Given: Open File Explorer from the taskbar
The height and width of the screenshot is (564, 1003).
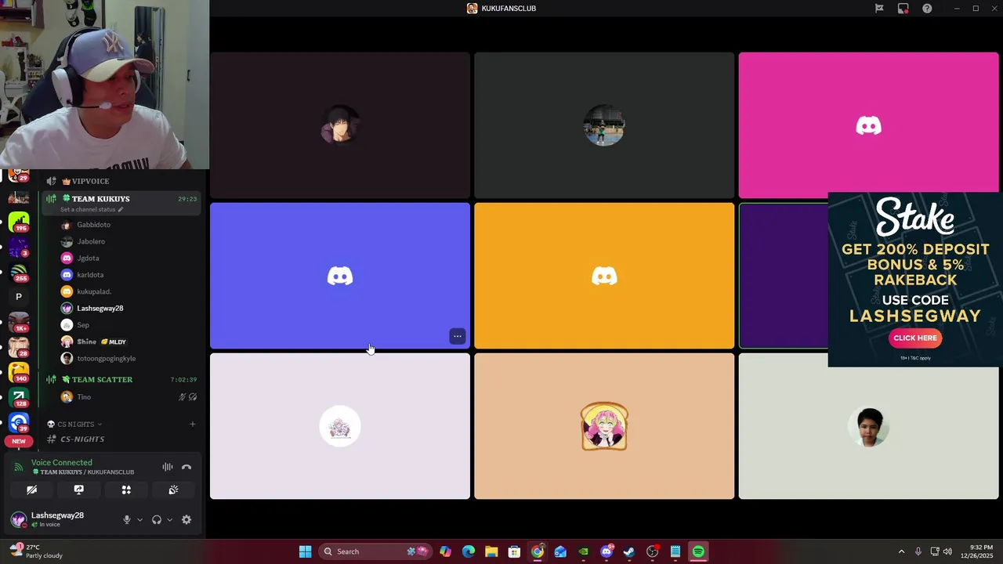Looking at the screenshot, I should click(x=491, y=551).
